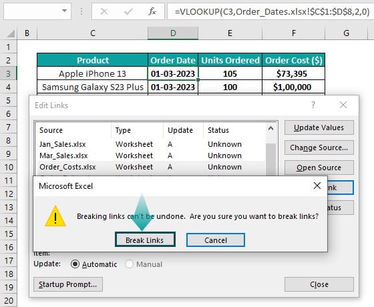Click scroll up arrow in links list
Viewport: 374px width, 307px height.
tap(270, 128)
